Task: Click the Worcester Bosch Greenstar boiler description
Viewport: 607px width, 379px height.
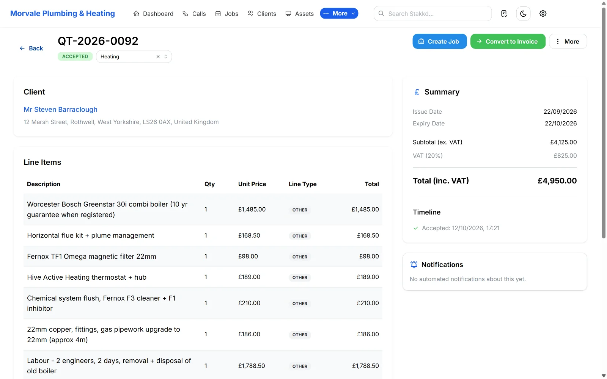Action: tap(107, 210)
